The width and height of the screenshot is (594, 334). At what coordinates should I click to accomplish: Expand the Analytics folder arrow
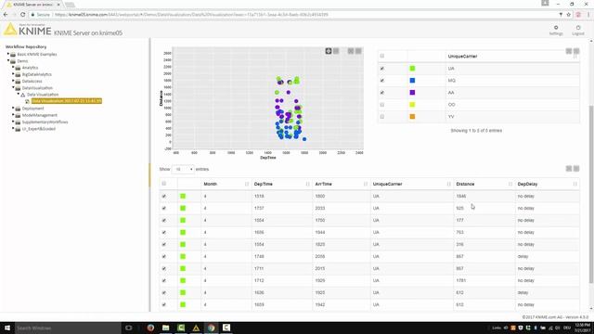pos(13,67)
